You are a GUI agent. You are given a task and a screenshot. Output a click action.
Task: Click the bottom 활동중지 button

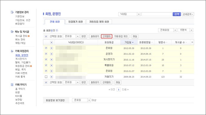click(x=95, y=82)
